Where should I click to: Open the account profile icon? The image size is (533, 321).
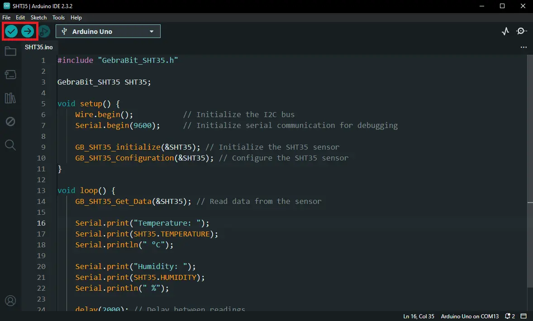[x=10, y=301]
